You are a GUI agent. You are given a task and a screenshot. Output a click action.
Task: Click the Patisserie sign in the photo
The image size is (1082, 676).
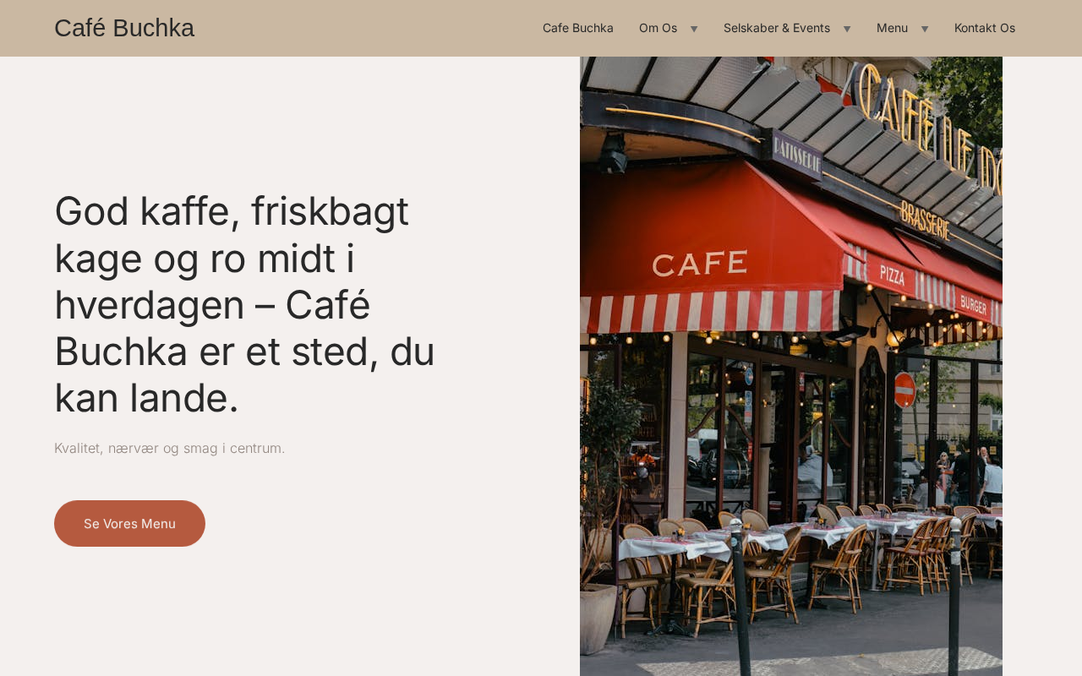point(797,154)
